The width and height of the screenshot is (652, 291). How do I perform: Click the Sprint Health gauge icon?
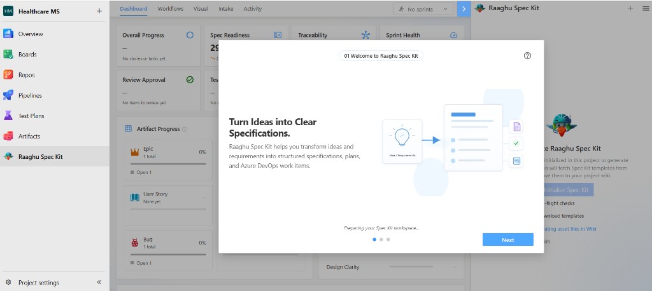click(x=453, y=36)
